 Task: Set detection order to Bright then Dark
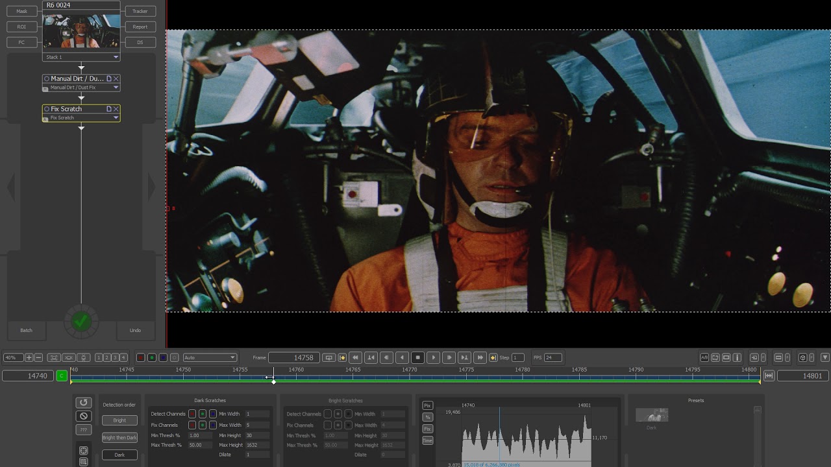119,438
